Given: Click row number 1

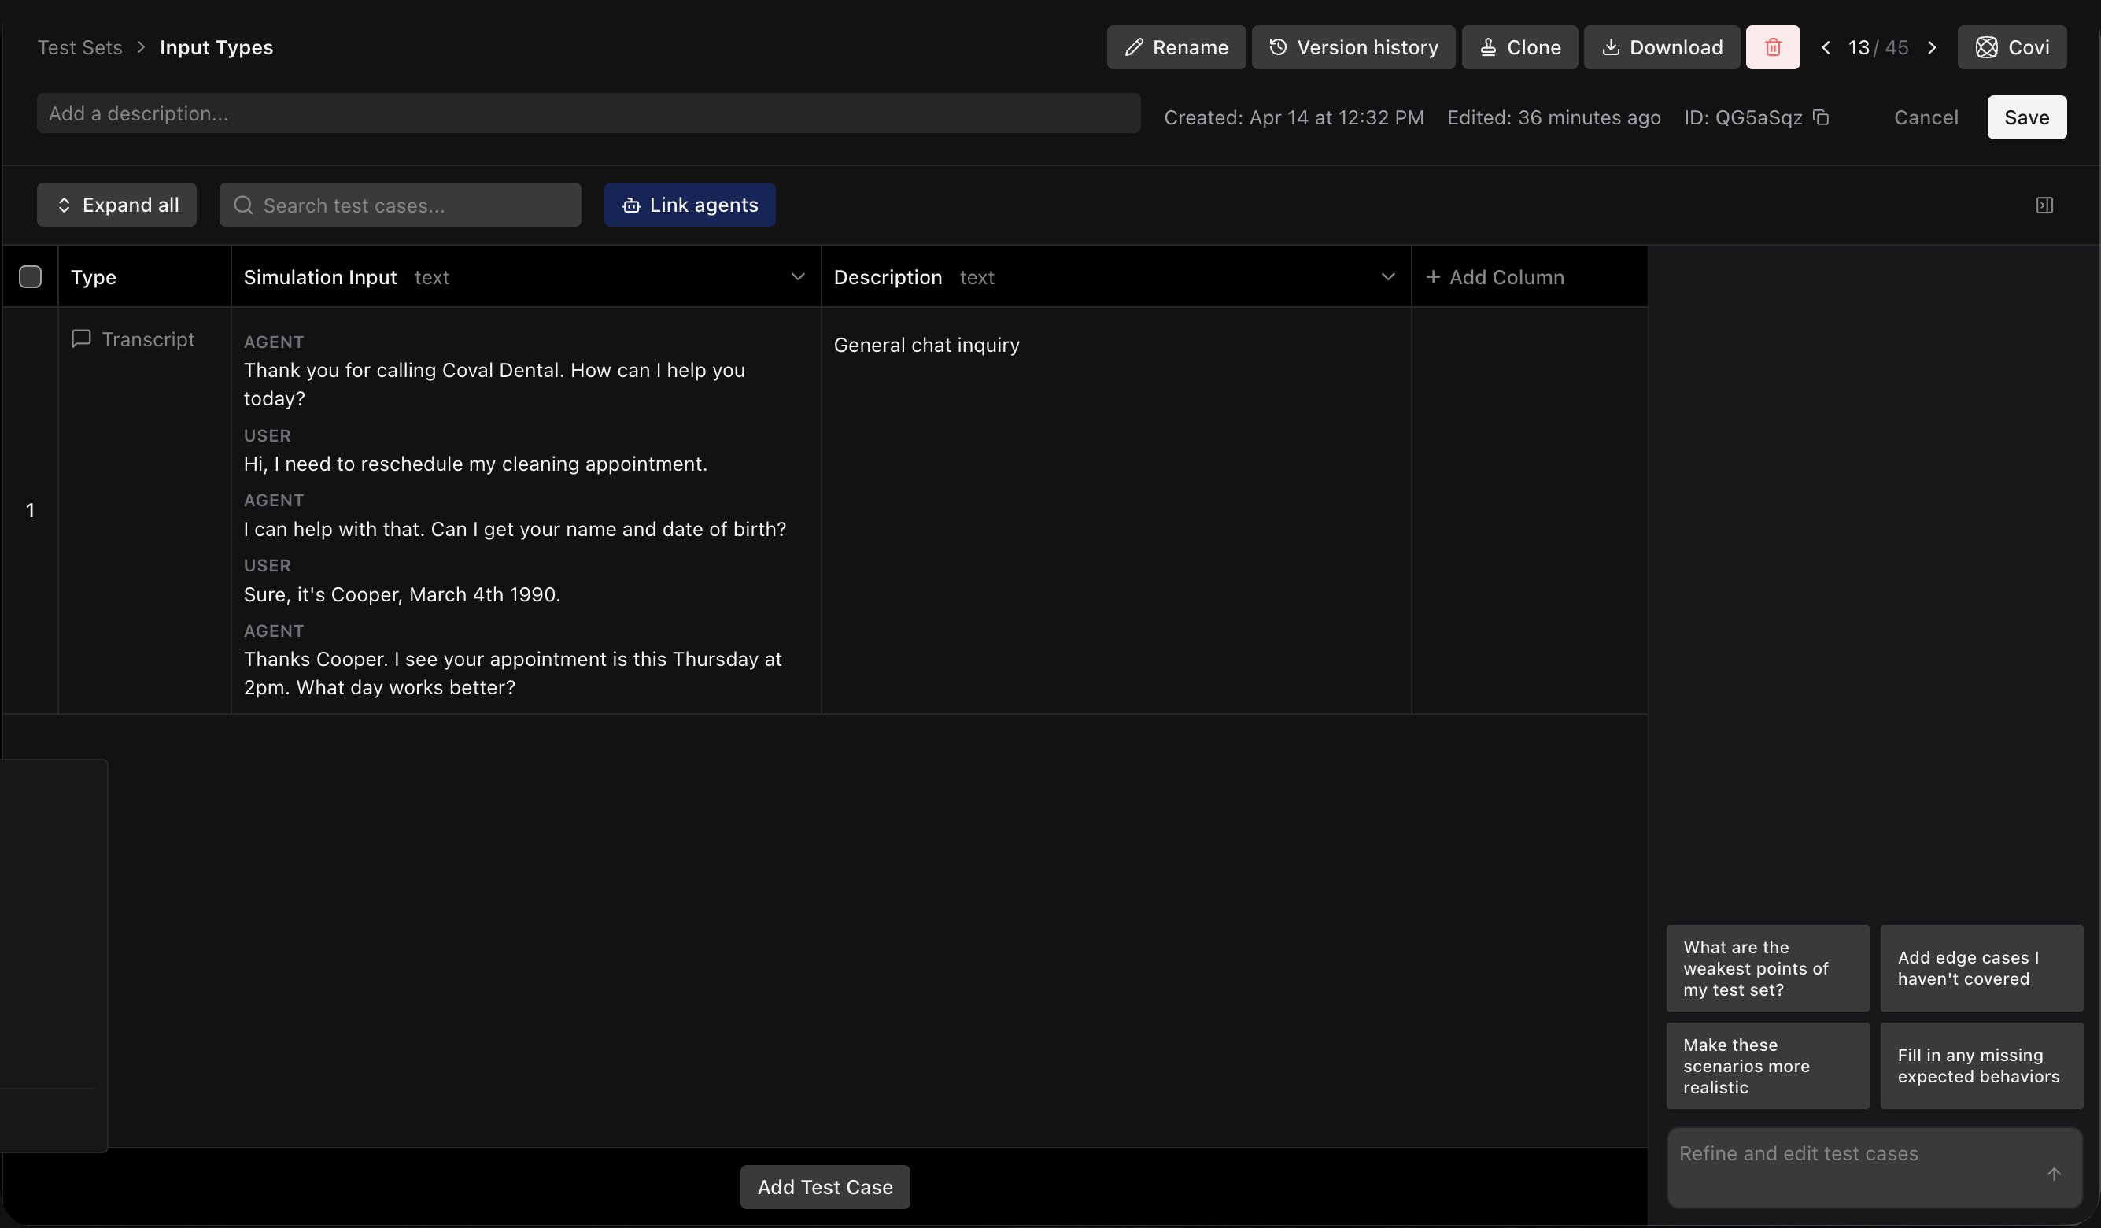Looking at the screenshot, I should (x=30, y=511).
